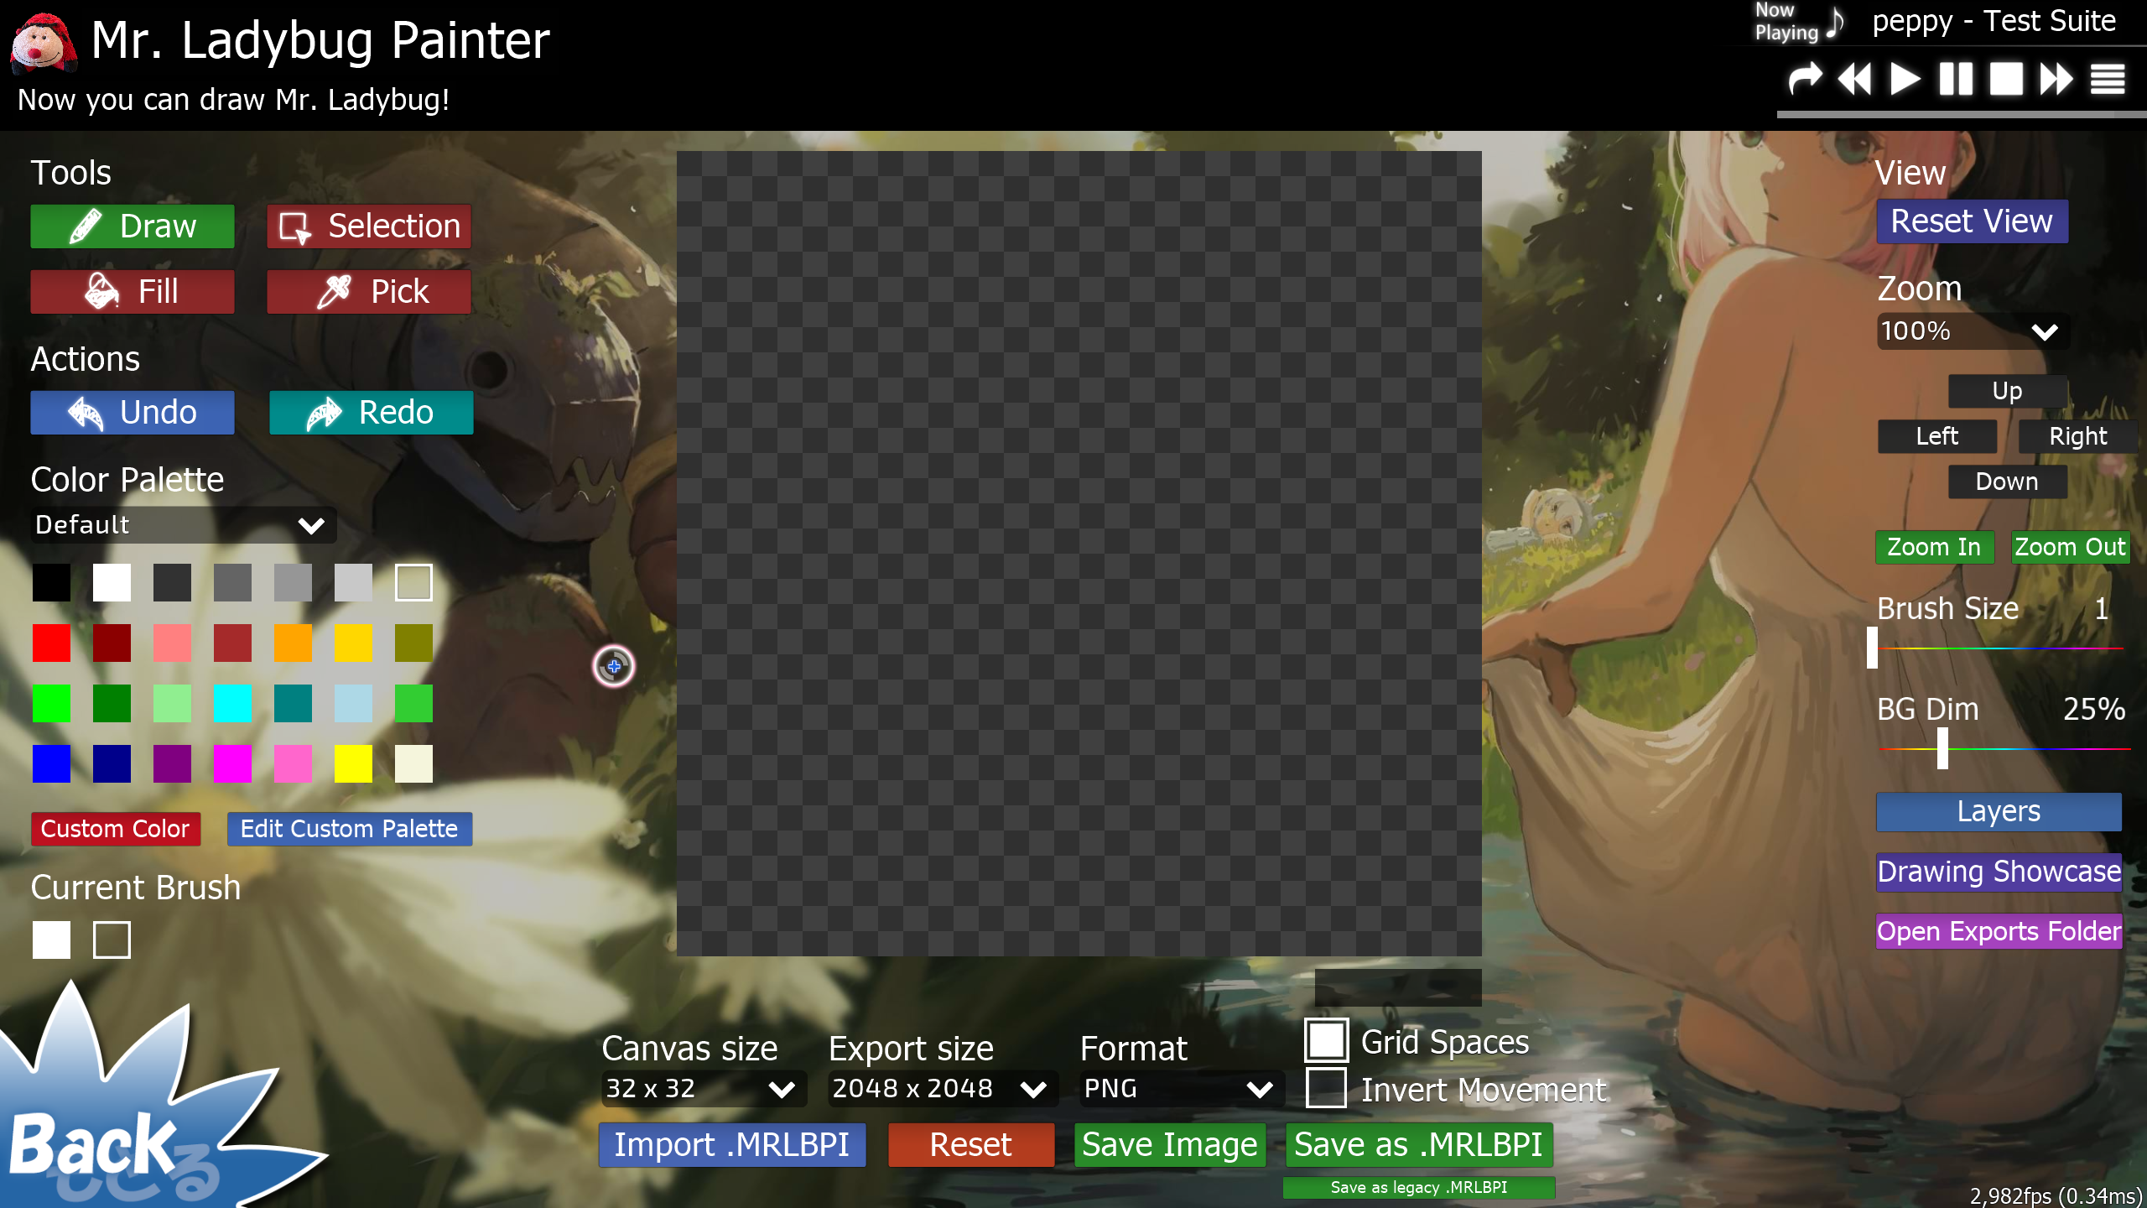Image resolution: width=2147 pixels, height=1208 pixels.
Task: Click the checkered drawing canvas
Action: [x=1079, y=554]
